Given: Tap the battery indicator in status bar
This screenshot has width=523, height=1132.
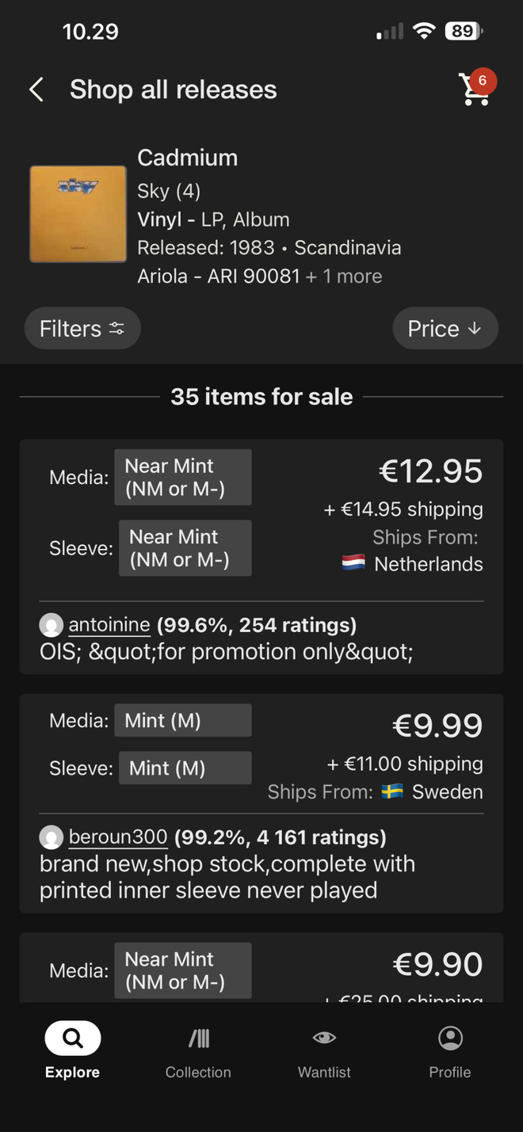Looking at the screenshot, I should (x=464, y=31).
